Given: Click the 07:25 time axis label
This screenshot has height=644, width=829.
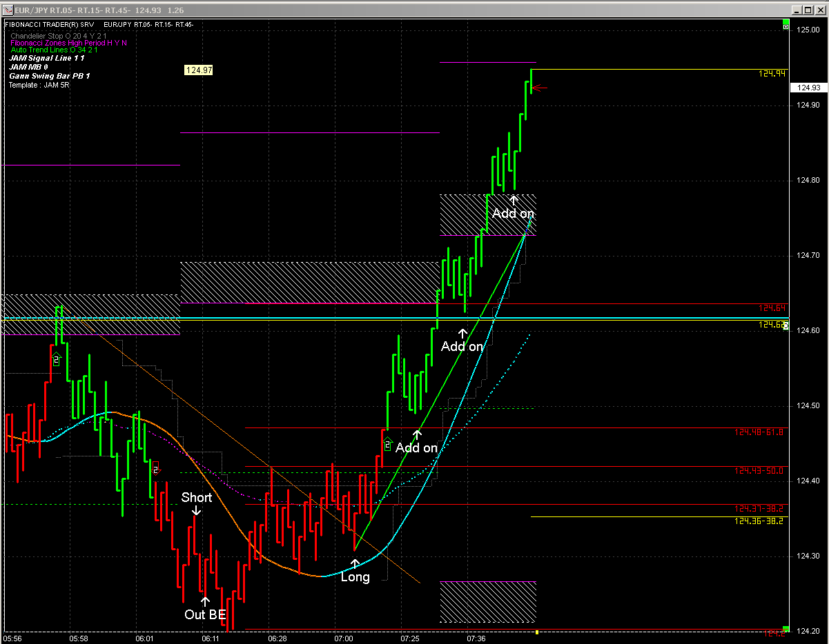Looking at the screenshot, I should pos(409,639).
